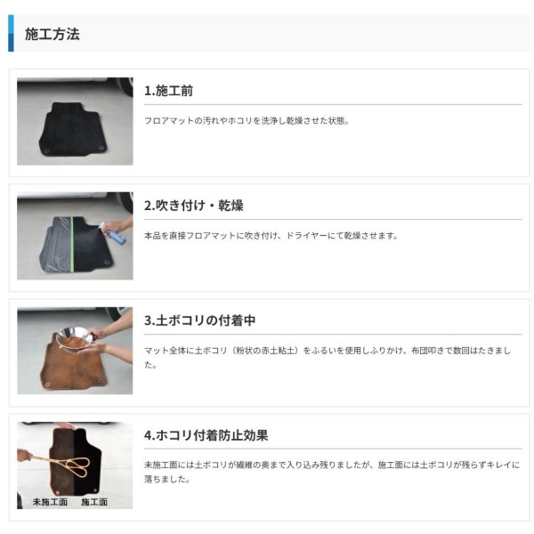Select the 2.吹き付け・乾燥 step title
This screenshot has height=534, width=534.
[194, 206]
